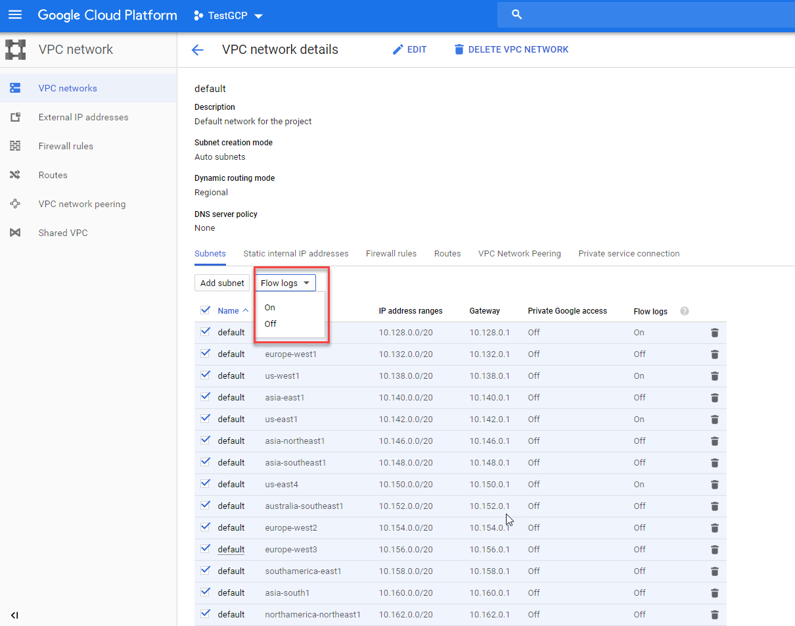Click DELETE VPC NETWORK button
Screen dimensions: 795x626
coord(511,50)
